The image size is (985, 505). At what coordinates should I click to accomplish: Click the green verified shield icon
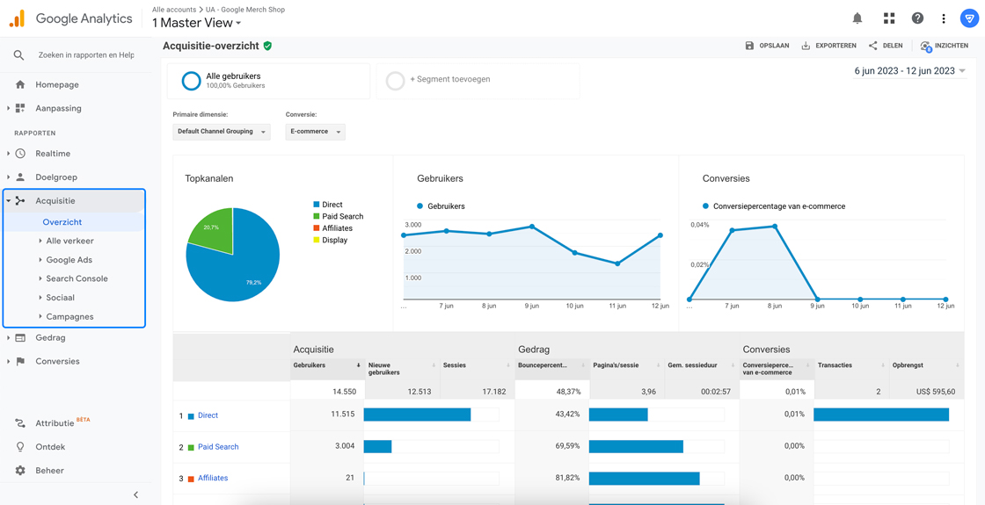pos(267,46)
